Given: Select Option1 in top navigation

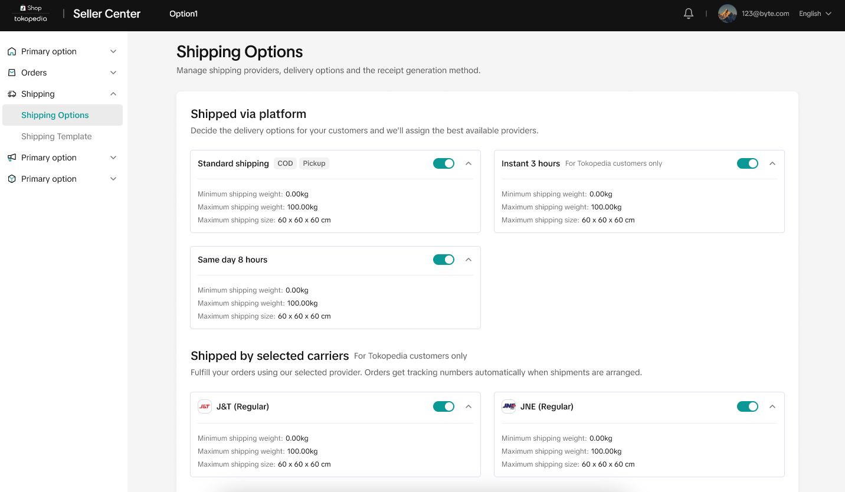Looking at the screenshot, I should 184,14.
